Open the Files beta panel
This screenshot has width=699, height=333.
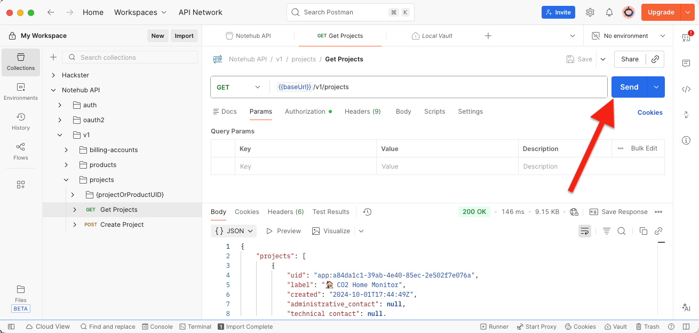coord(21,298)
